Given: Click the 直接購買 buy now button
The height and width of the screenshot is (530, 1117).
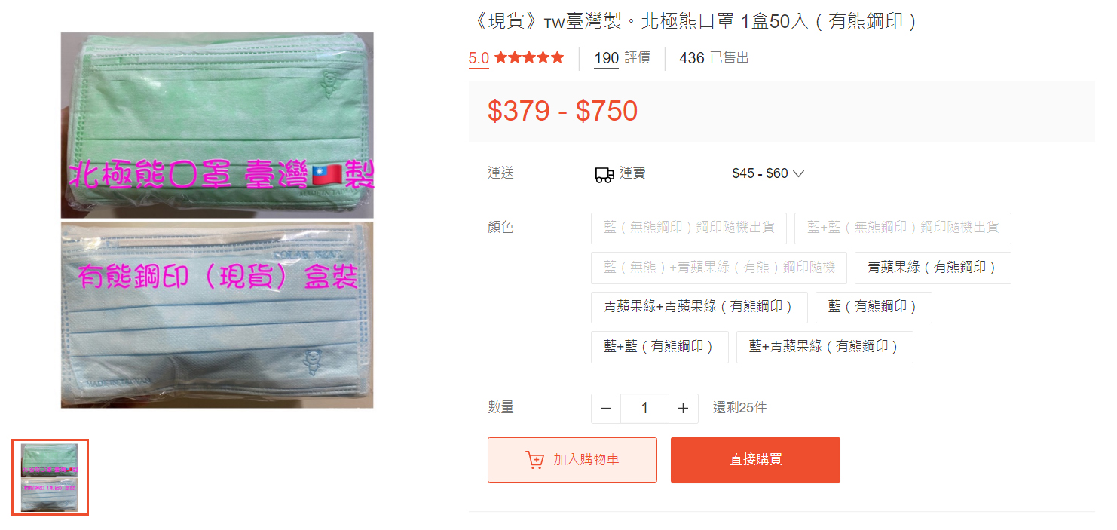Looking at the screenshot, I should [755, 460].
